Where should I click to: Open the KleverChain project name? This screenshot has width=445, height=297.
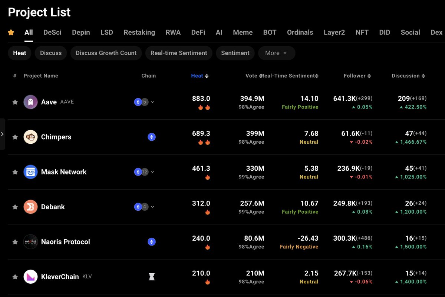pyautogui.click(x=60, y=277)
